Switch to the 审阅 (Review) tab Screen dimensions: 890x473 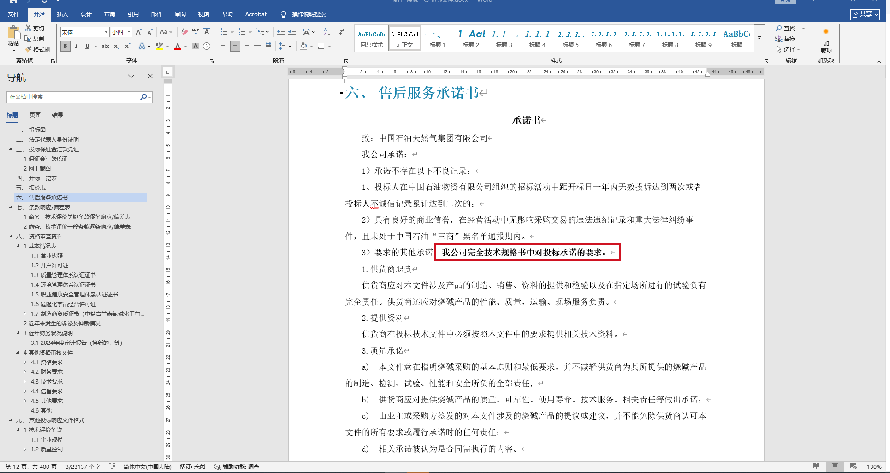180,14
